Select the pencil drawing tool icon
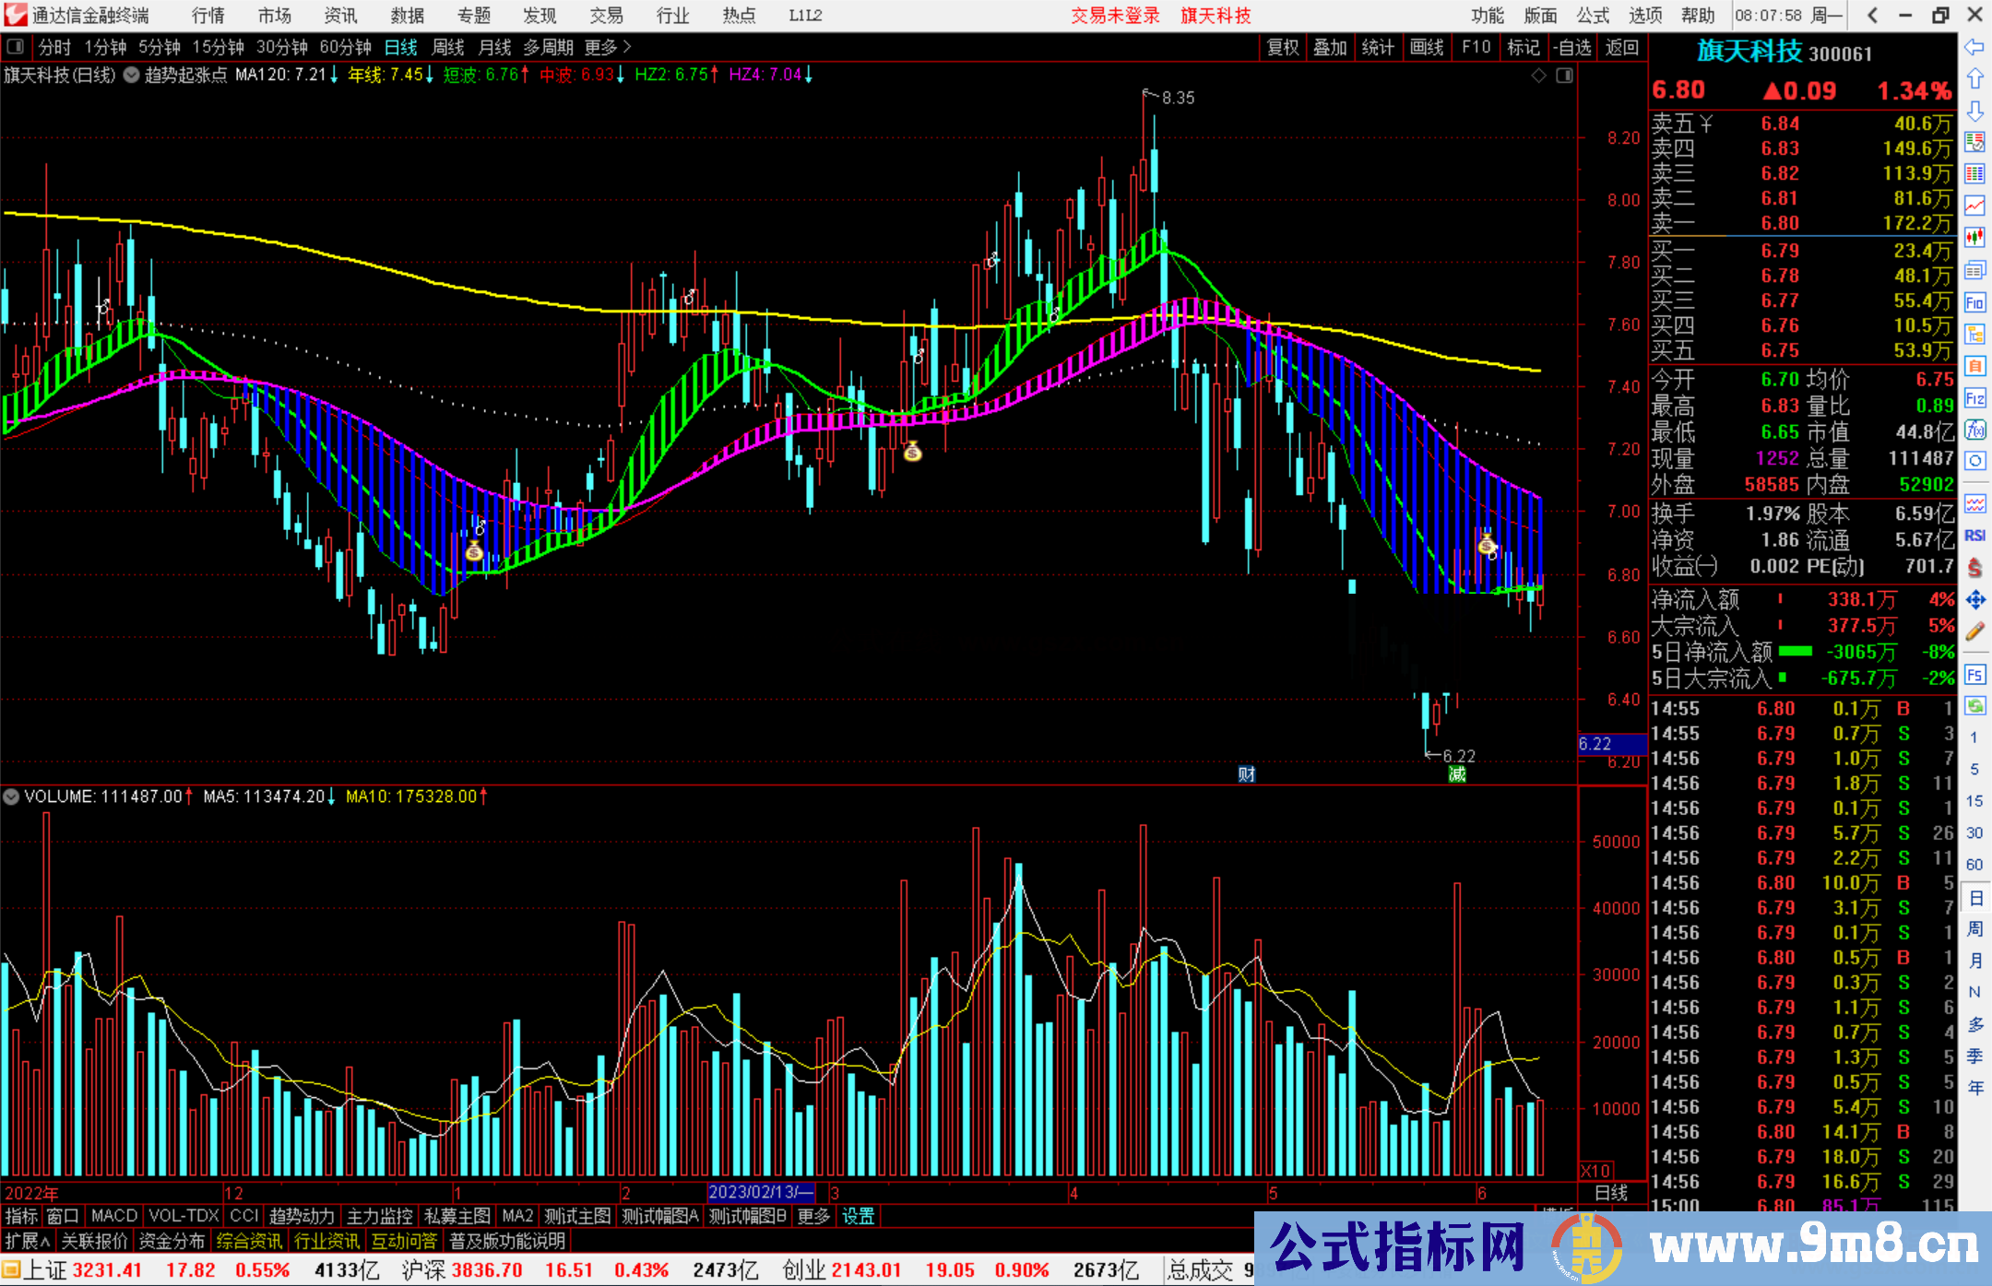This screenshot has width=1992, height=1286. tap(1974, 632)
